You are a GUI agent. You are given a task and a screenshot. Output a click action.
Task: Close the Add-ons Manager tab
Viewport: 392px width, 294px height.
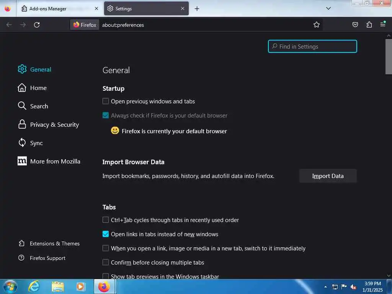[x=96, y=8]
